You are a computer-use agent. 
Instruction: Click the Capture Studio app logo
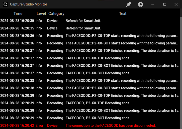click(x=5, y=4)
